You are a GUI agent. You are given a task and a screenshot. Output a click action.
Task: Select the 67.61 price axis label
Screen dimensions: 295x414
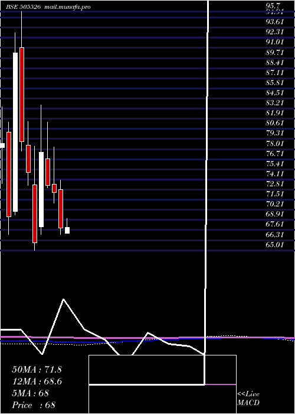click(x=275, y=224)
